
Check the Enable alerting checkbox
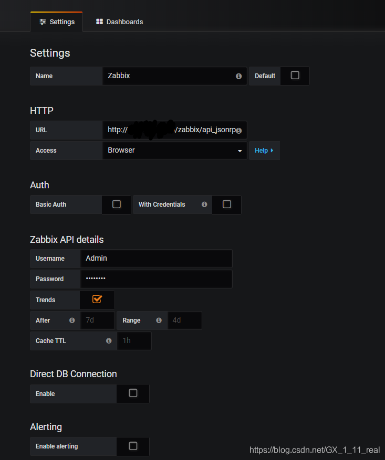pos(133,446)
